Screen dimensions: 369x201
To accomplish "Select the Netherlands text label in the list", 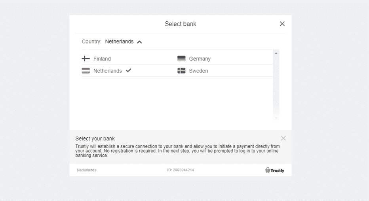I will pyautogui.click(x=108, y=71).
